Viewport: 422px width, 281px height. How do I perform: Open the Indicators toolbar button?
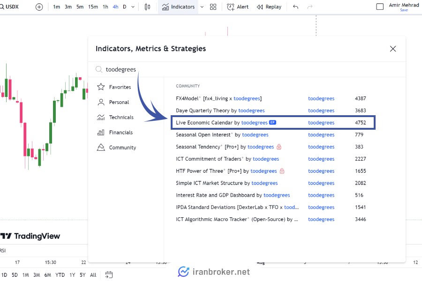pyautogui.click(x=178, y=7)
